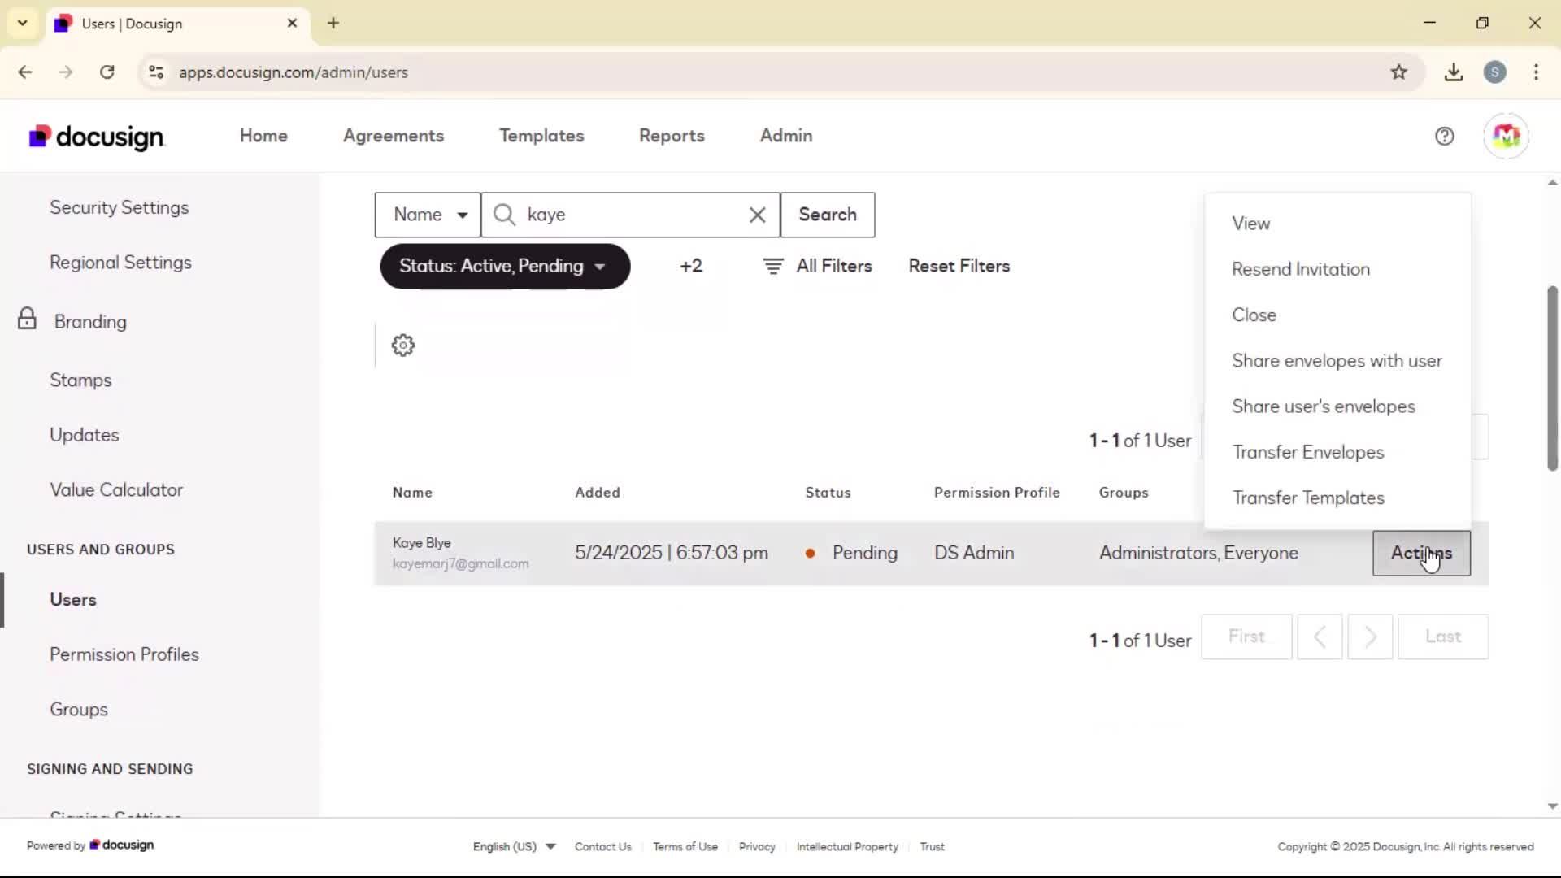
Task: Open the Kaye Blye user name
Action: tap(421, 543)
